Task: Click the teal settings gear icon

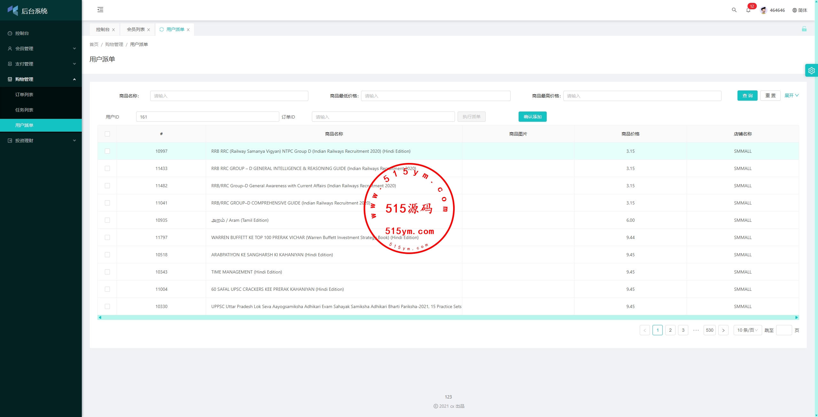Action: click(x=811, y=71)
